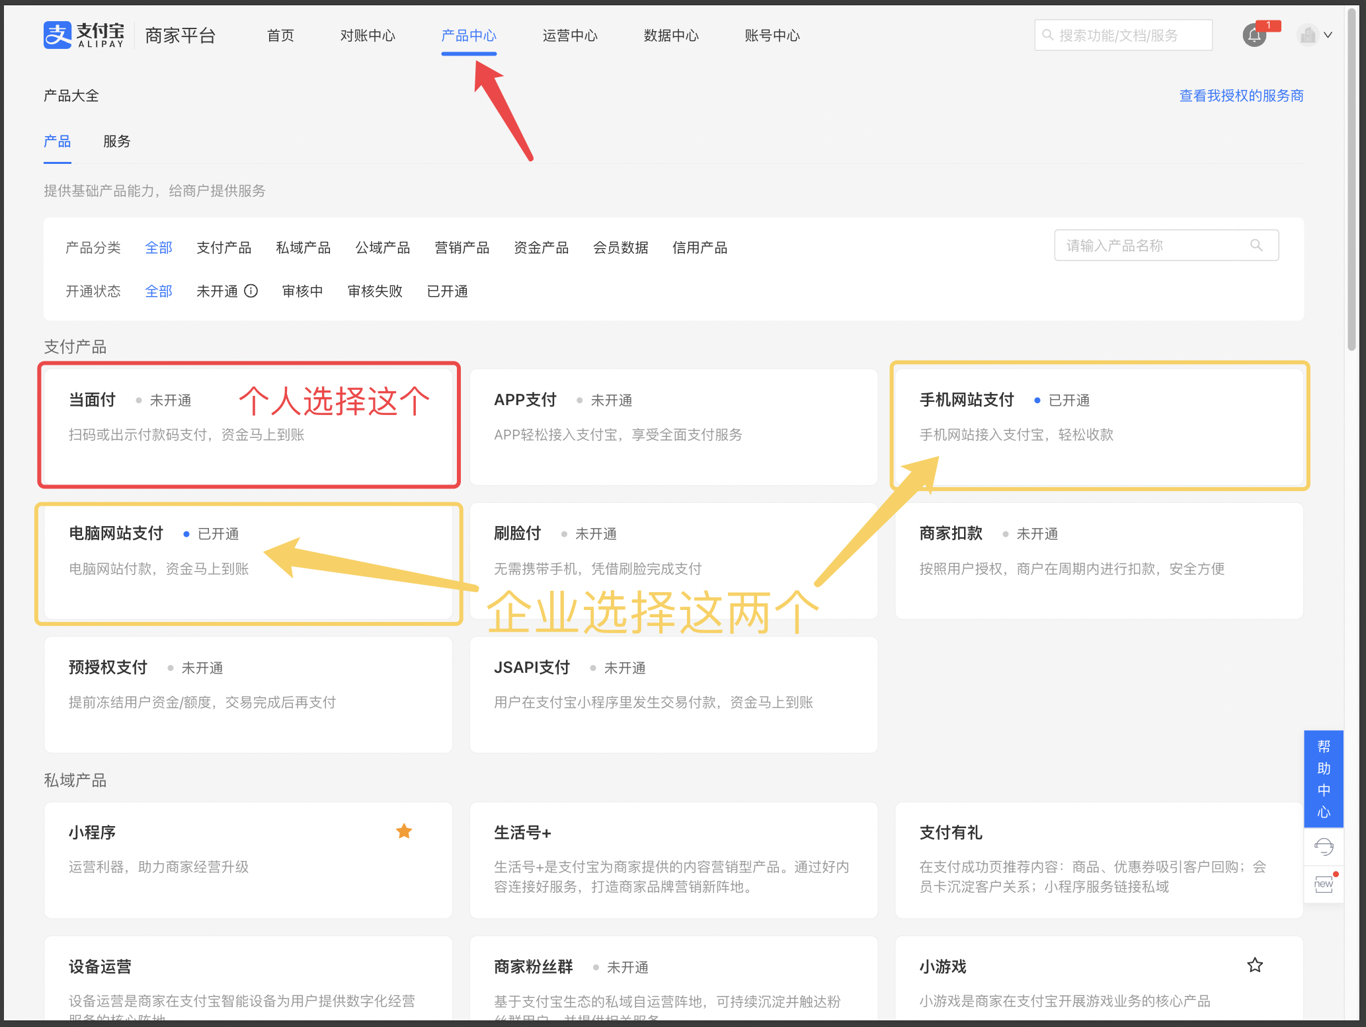Viewport: 1366px width, 1027px height.
Task: Filter by 支付产品 category
Action: pos(224,248)
